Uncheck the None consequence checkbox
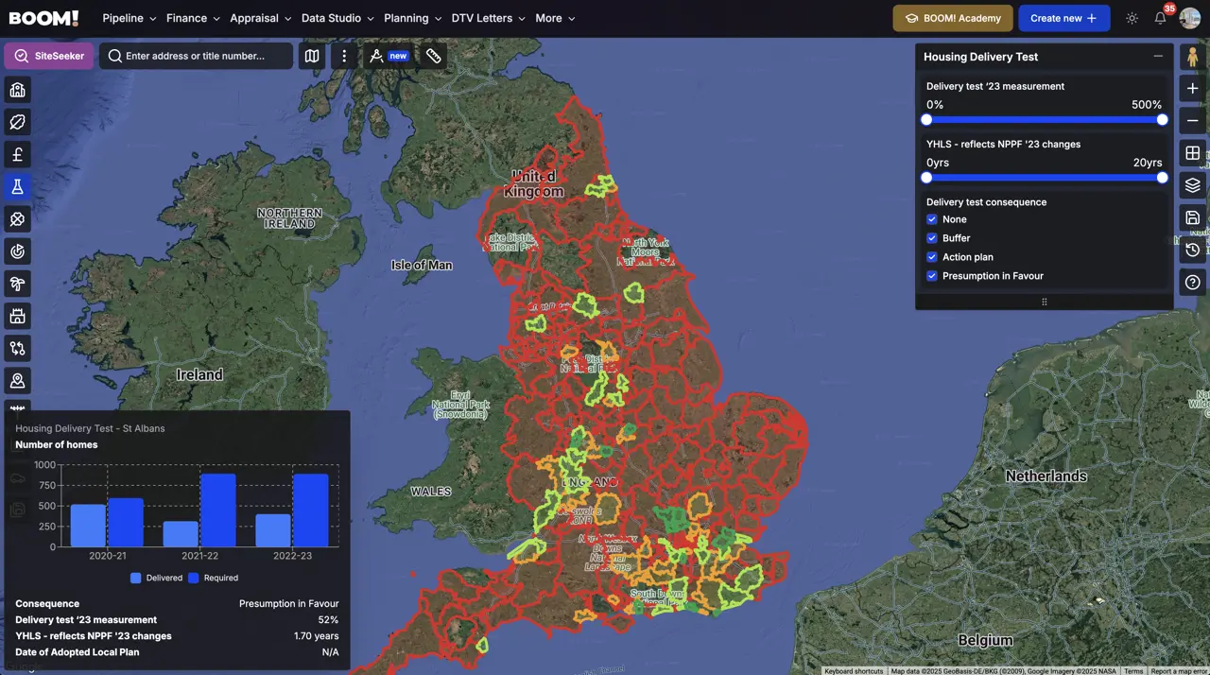Viewport: 1210px width, 675px height. click(932, 219)
